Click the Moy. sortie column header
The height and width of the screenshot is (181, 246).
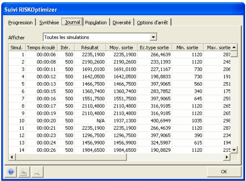pyautogui.click(x=122, y=47)
